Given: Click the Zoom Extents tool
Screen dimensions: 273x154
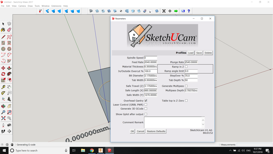Looking at the screenshot, I should click(x=3, y=118).
